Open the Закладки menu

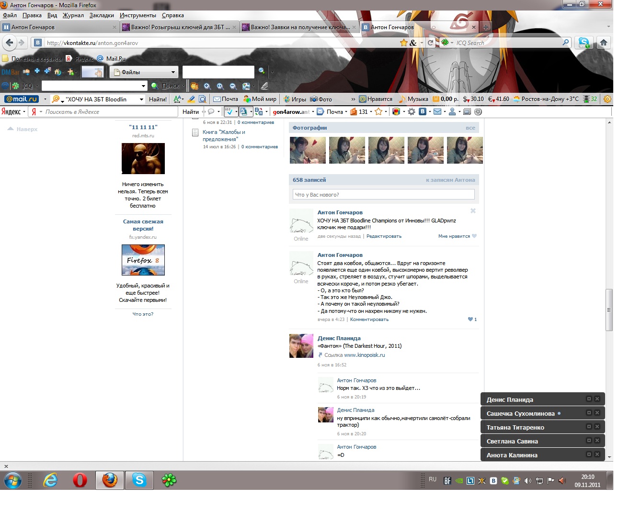[x=102, y=15]
